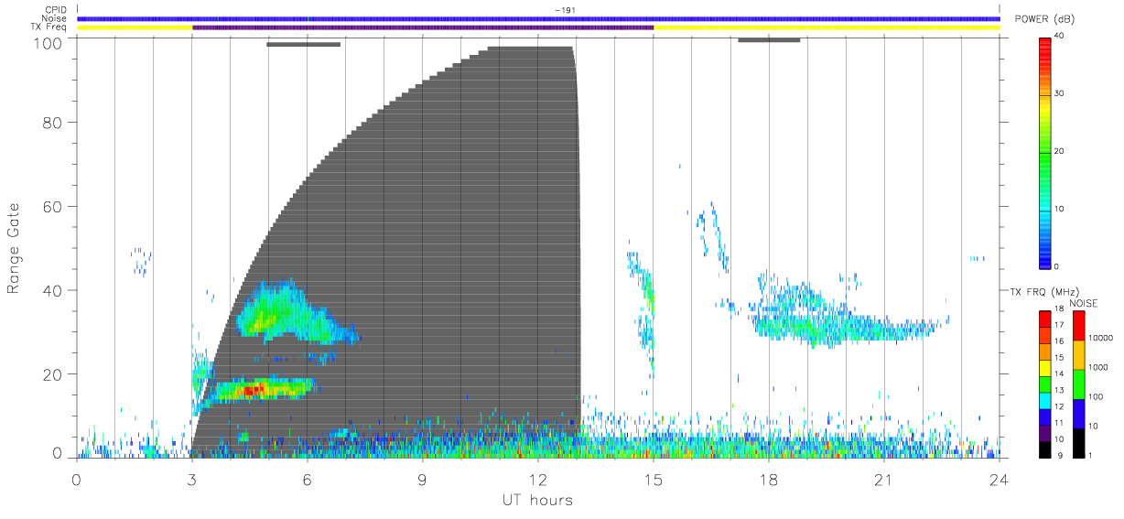Pick the red 17–18 MHz swatch
1124x519 pixels.
click(x=1044, y=319)
